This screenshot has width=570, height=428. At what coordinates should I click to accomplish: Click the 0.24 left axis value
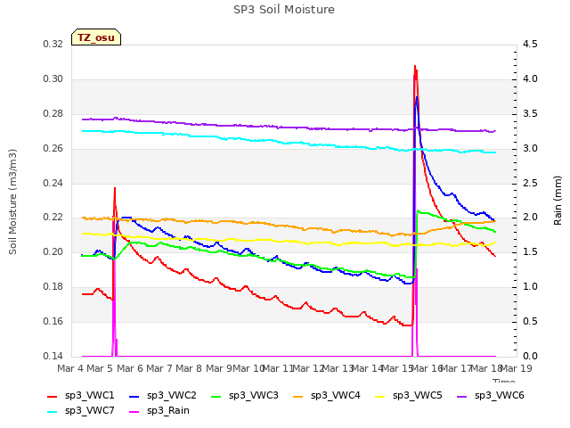tap(53, 183)
